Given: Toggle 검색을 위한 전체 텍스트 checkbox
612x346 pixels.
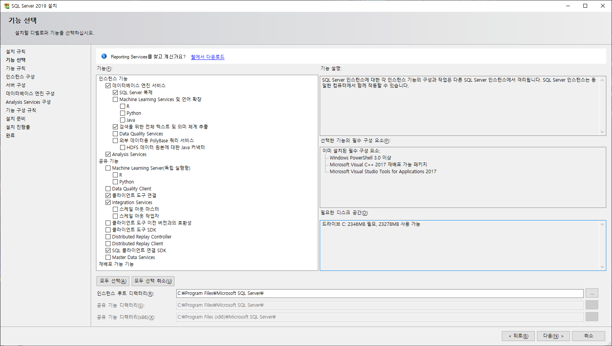Looking at the screenshot, I should click(x=115, y=127).
